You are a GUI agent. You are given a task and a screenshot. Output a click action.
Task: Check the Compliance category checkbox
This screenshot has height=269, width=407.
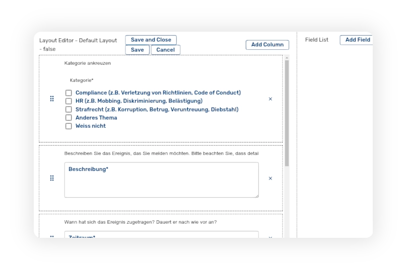pos(69,93)
